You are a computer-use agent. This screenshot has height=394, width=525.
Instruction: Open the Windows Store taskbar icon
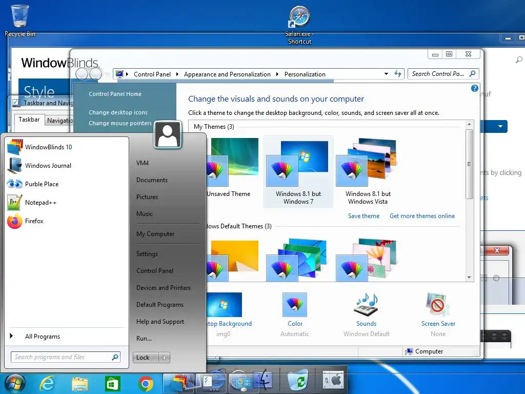coord(112,383)
